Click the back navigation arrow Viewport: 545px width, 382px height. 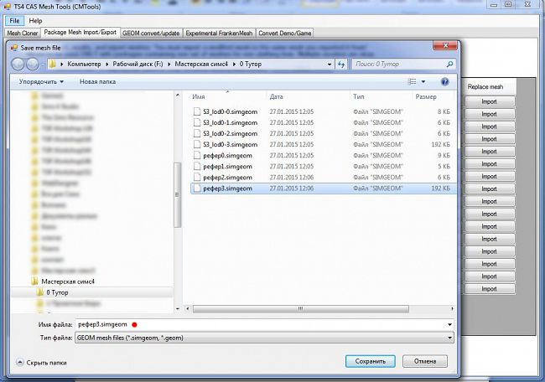pos(19,63)
